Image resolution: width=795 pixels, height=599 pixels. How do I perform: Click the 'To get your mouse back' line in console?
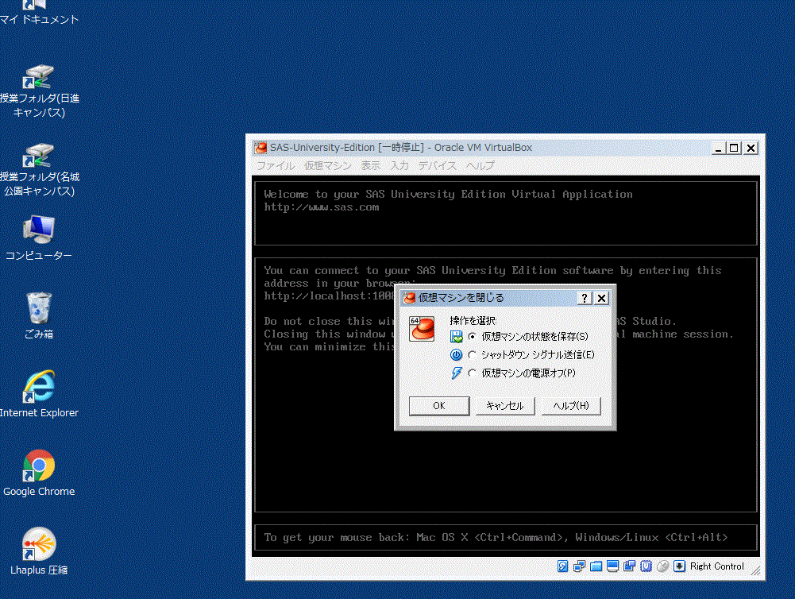[x=496, y=537]
